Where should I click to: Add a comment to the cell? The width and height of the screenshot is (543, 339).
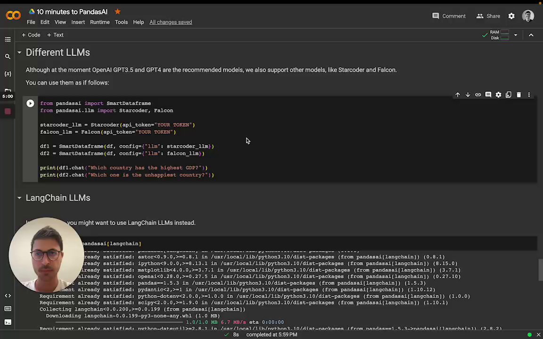coord(488,95)
